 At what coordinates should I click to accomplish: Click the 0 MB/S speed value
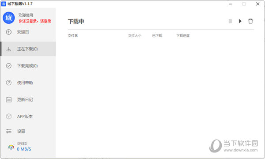(24, 149)
